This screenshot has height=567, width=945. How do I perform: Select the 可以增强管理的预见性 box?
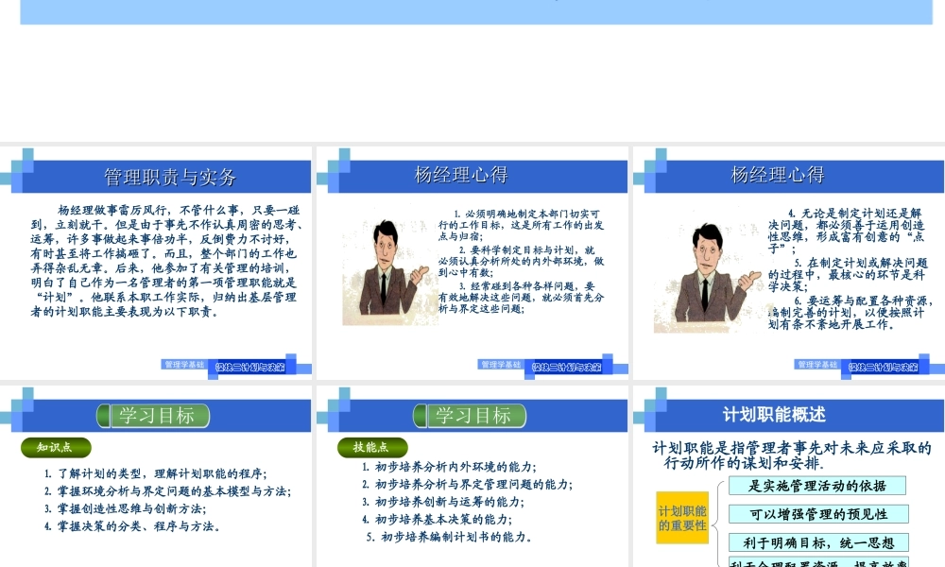(819, 514)
